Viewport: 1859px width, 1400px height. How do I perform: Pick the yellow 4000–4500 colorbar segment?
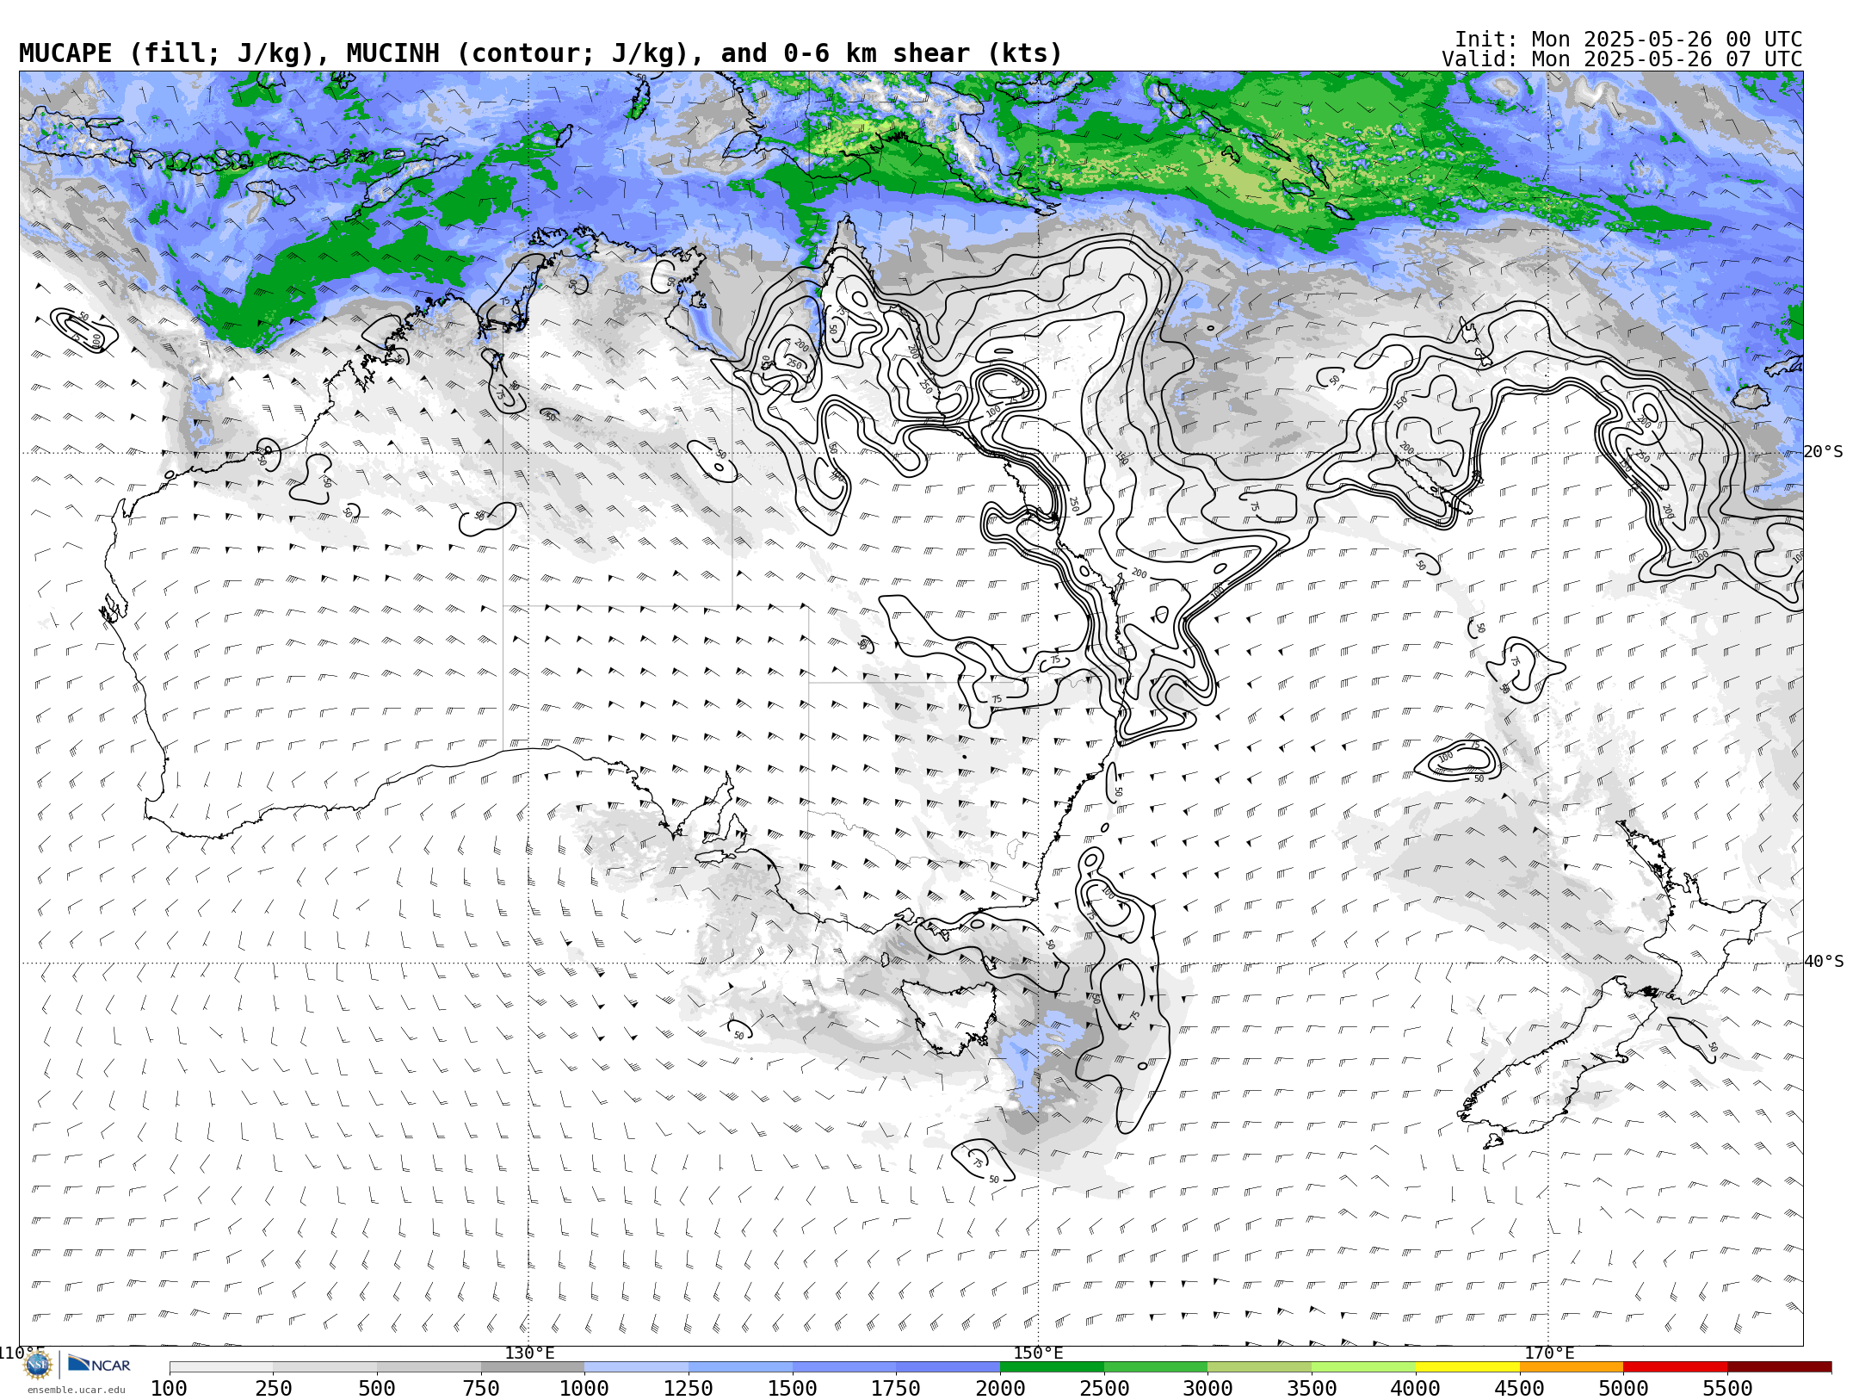[x=1467, y=1367]
